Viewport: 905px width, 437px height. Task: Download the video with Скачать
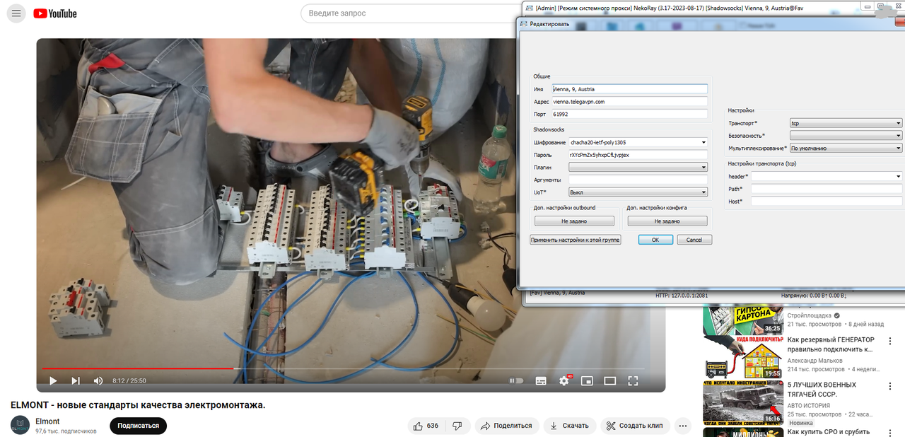(x=569, y=426)
